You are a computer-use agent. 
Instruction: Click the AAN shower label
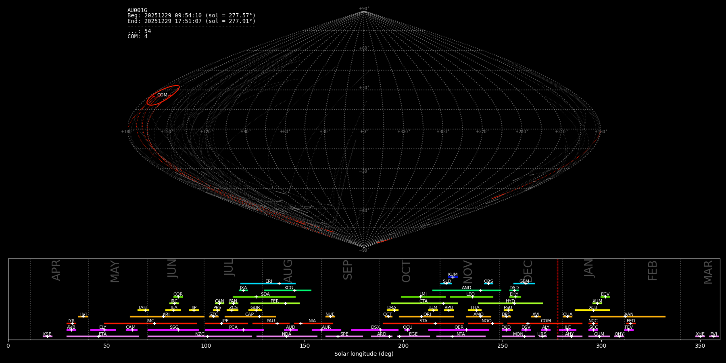pyautogui.click(x=629, y=315)
